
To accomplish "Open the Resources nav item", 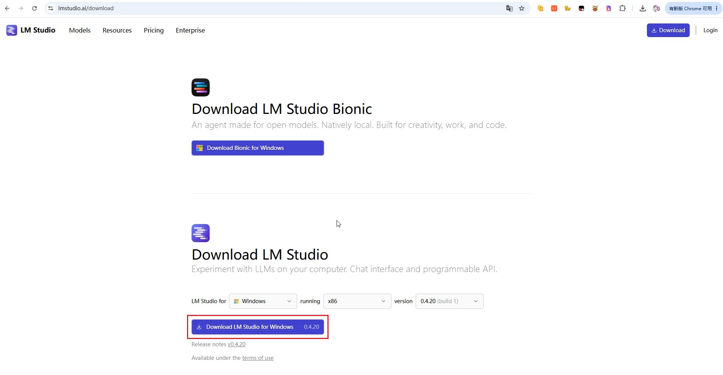I will click(x=117, y=30).
